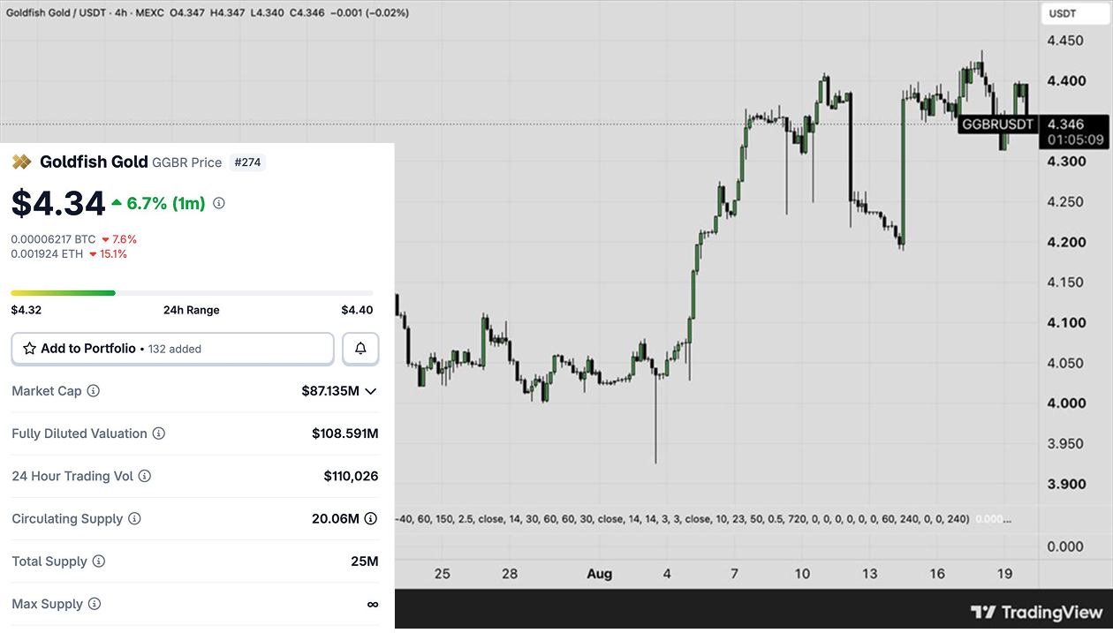
Task: Click the 28 date label on time axis
Action: click(x=510, y=574)
